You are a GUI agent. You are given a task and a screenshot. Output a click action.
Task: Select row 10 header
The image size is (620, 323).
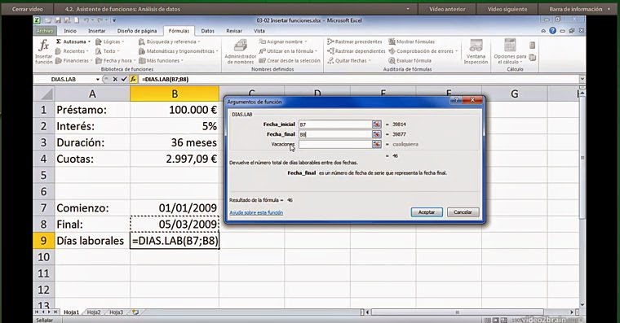click(43, 257)
